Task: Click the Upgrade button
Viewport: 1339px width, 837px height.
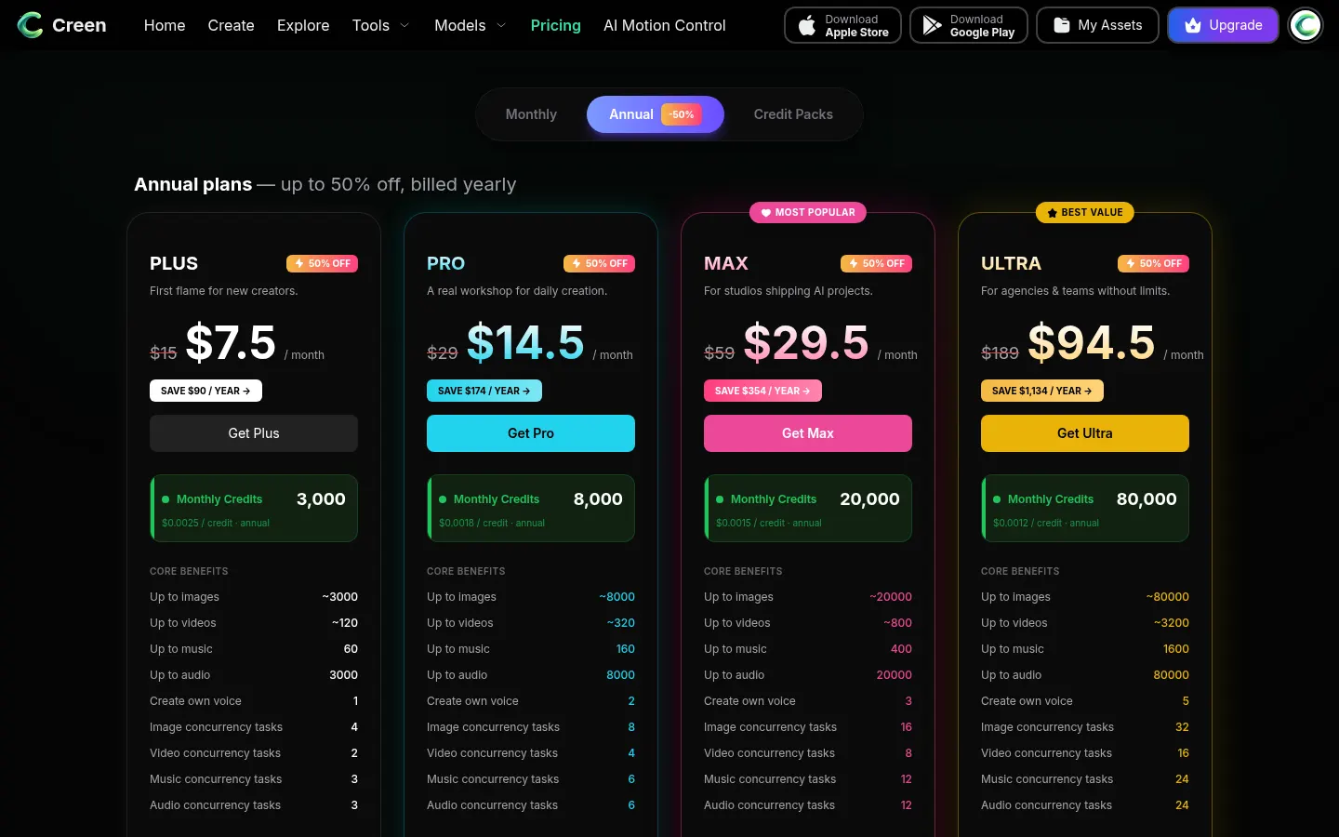Action: coord(1223,25)
